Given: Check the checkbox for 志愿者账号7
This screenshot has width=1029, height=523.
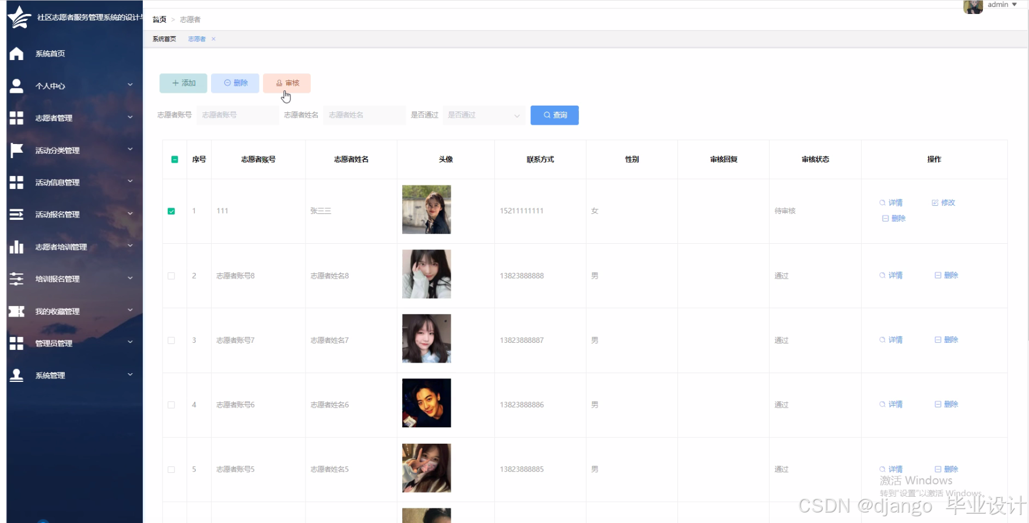Looking at the screenshot, I should (x=171, y=341).
